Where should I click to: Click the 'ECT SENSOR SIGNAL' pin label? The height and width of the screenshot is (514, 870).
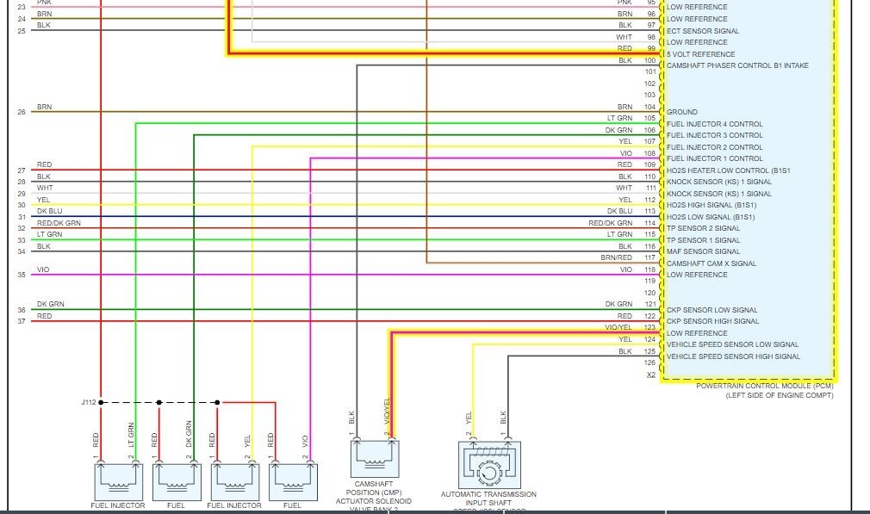point(702,31)
